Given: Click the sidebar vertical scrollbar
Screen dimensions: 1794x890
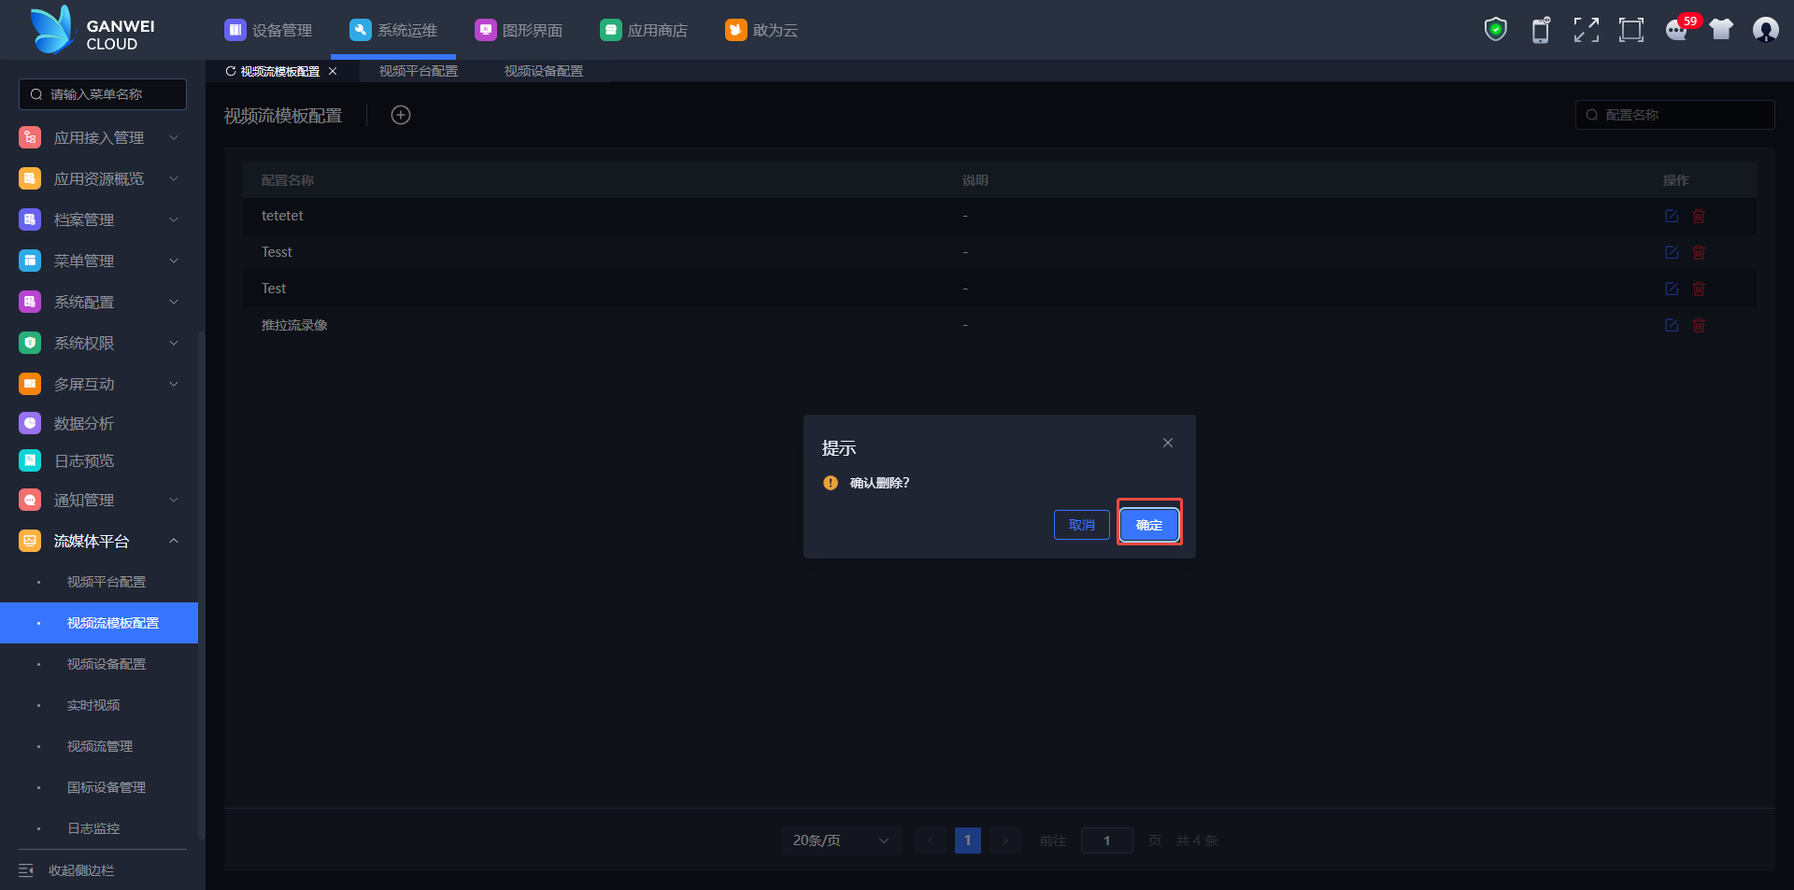Looking at the screenshot, I should (x=201, y=586).
